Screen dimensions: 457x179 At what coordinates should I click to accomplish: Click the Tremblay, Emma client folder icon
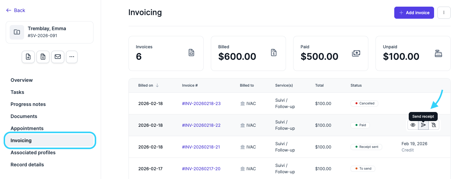tap(17, 32)
